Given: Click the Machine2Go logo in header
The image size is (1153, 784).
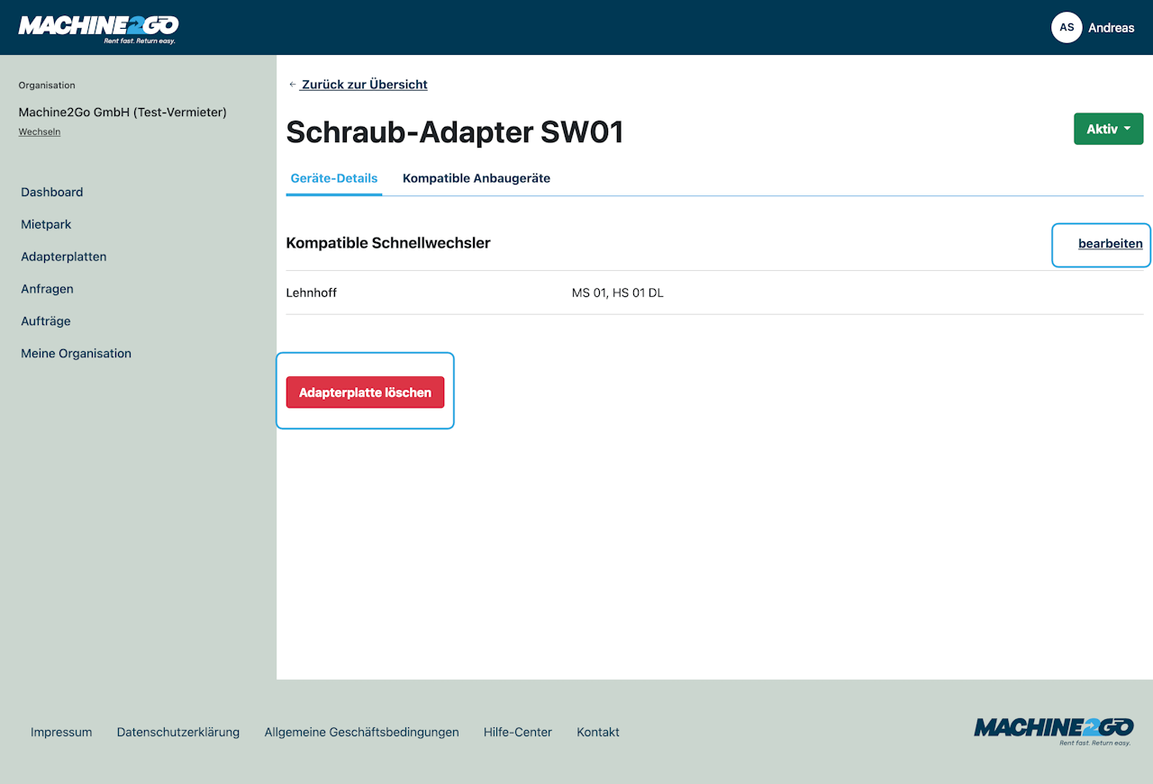Looking at the screenshot, I should tap(98, 28).
